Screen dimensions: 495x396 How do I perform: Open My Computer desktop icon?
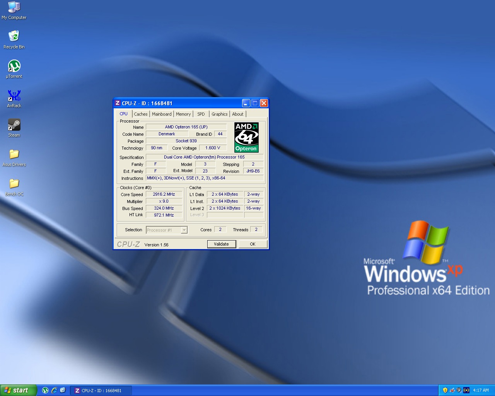[x=14, y=10]
